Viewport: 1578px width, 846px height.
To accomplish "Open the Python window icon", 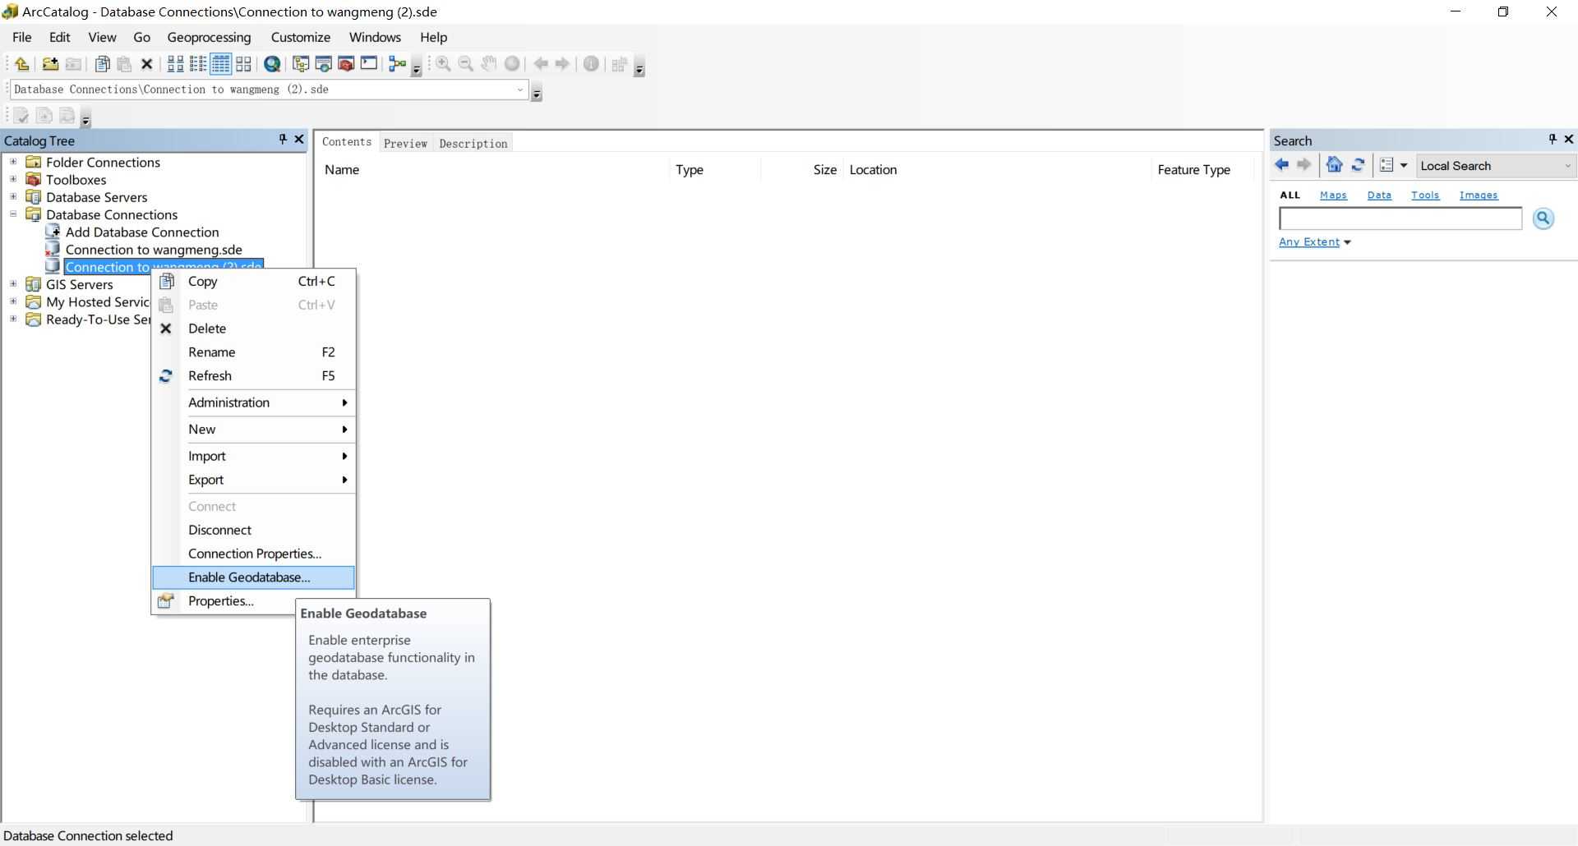I will point(369,64).
